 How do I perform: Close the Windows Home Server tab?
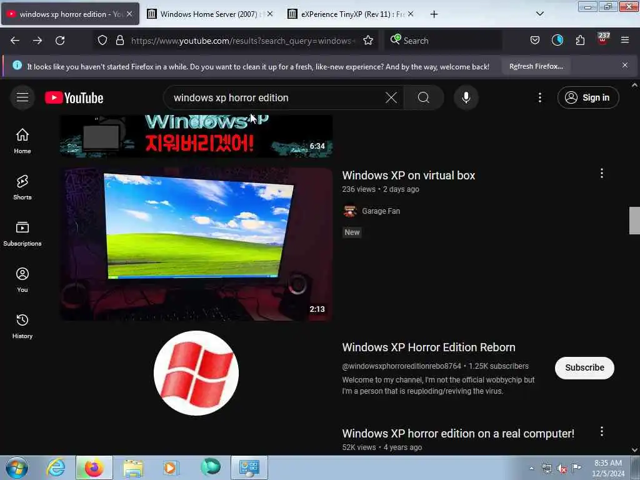(x=270, y=14)
